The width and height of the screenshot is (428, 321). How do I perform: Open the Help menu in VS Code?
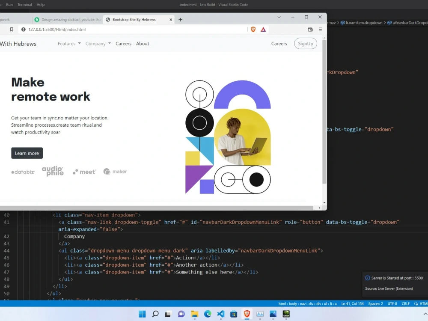40,5
